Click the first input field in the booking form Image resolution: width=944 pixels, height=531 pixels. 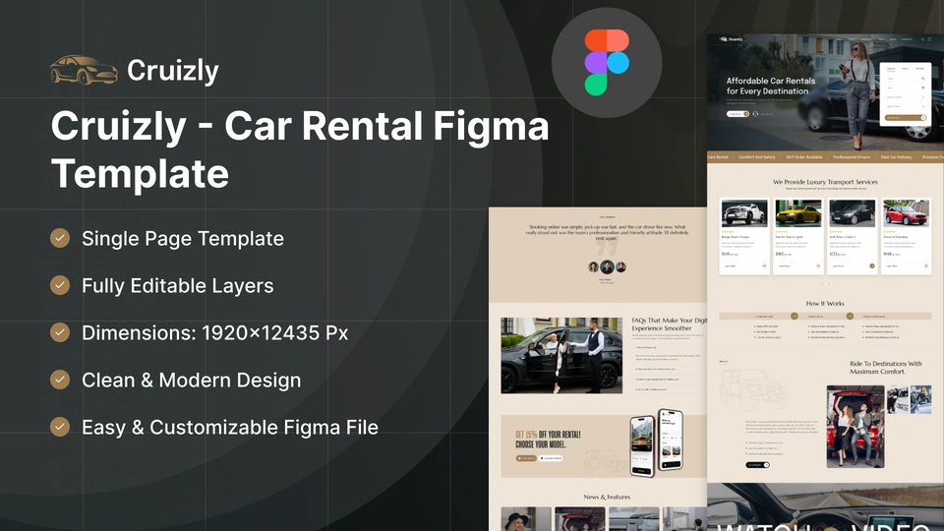(x=906, y=79)
